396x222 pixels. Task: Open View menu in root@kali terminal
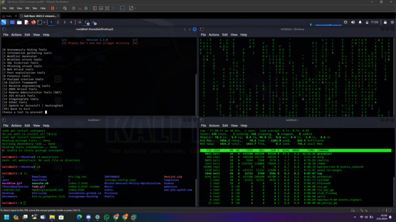click(36, 35)
